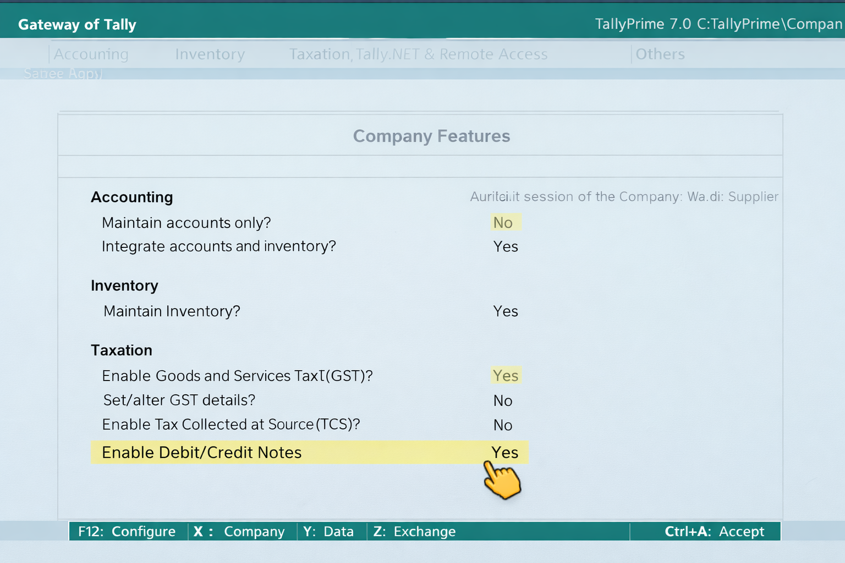Toggle 'Maintain Inventory' setting
This screenshot has height=563, width=845.
505,311
